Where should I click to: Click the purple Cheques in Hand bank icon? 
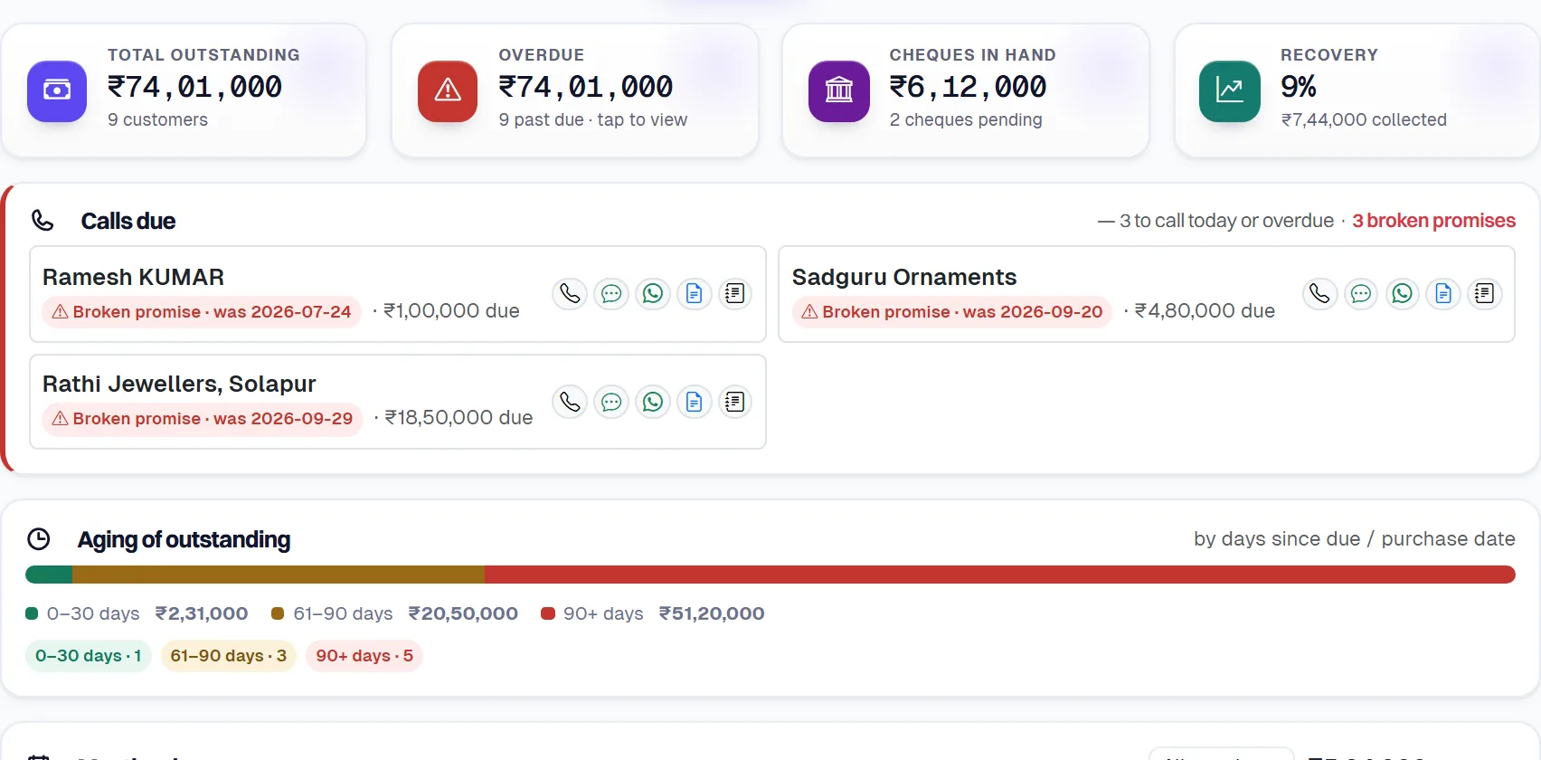839,90
